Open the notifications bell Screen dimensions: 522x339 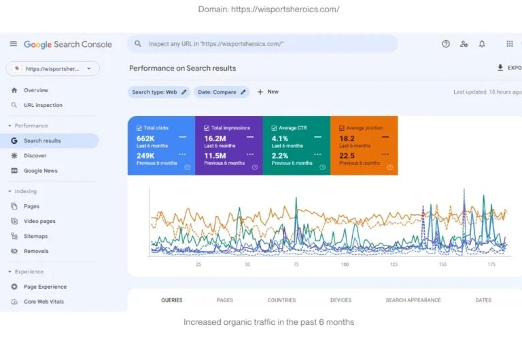pos(482,44)
